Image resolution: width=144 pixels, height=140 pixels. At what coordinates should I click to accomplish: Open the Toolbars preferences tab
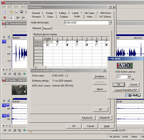point(64,17)
